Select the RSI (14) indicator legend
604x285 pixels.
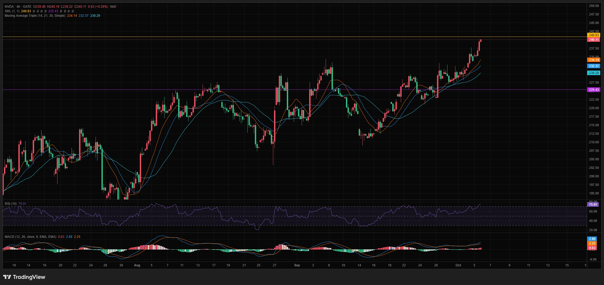pos(11,204)
